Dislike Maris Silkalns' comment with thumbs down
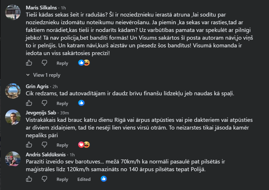Screen dimensions: 269x190 45,63
